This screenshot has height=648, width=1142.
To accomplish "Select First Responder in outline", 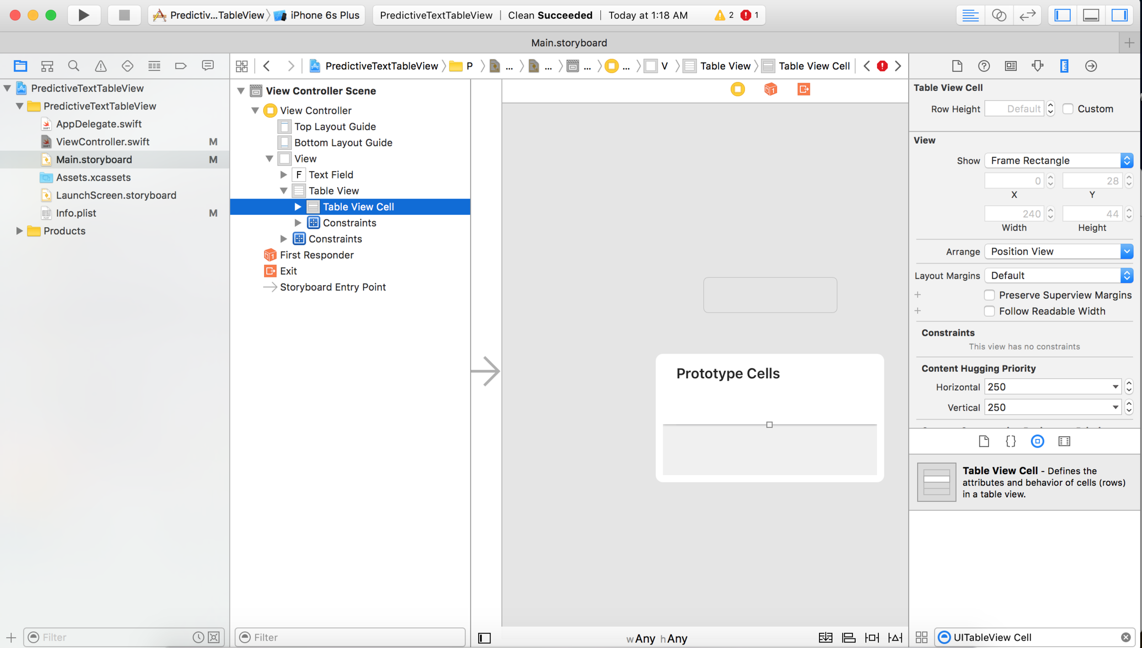I will click(317, 255).
